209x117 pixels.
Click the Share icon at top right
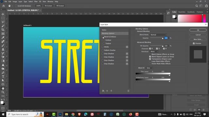tap(206, 6)
